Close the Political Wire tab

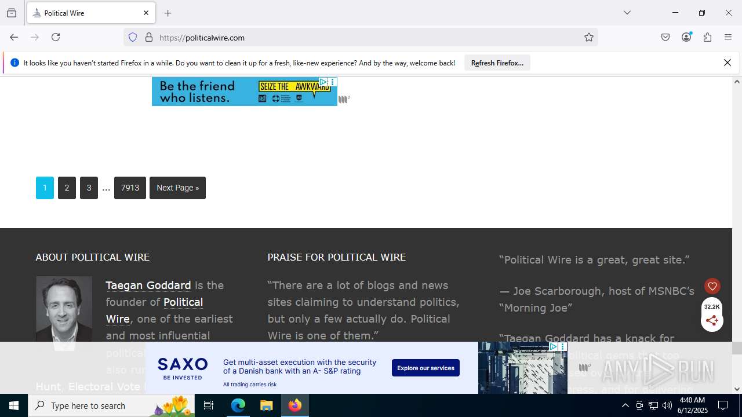[146, 13]
